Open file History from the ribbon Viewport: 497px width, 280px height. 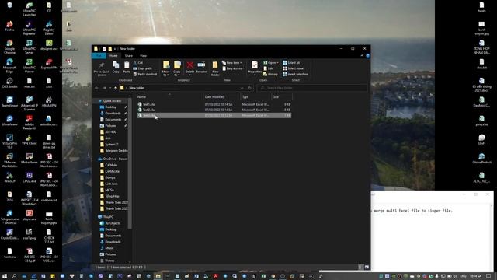point(270,75)
